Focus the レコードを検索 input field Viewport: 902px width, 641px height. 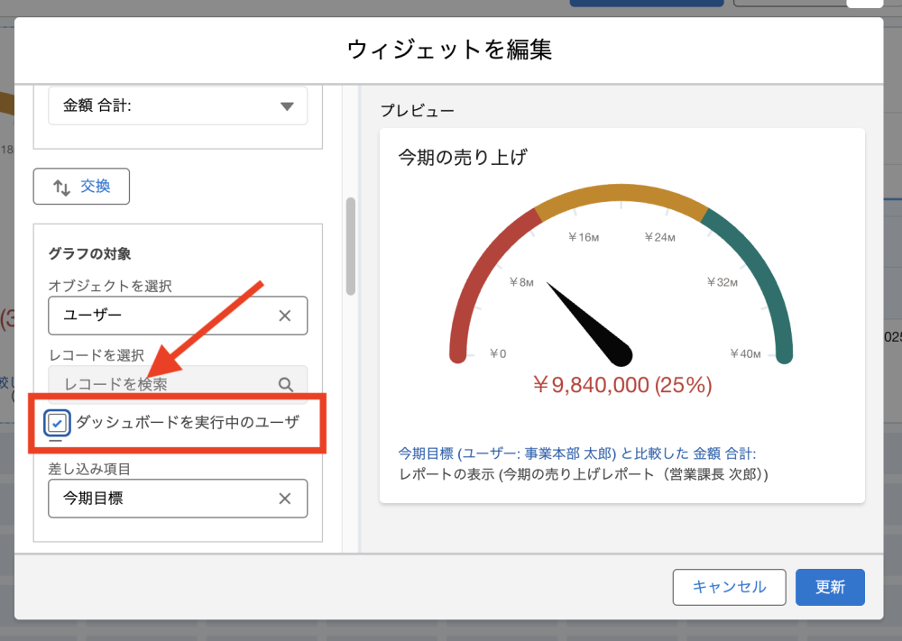point(162,384)
